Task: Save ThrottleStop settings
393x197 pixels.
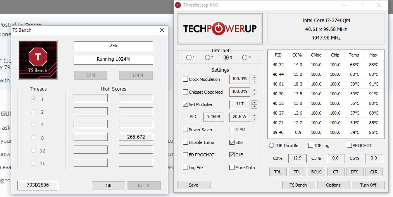Action: tap(194, 185)
